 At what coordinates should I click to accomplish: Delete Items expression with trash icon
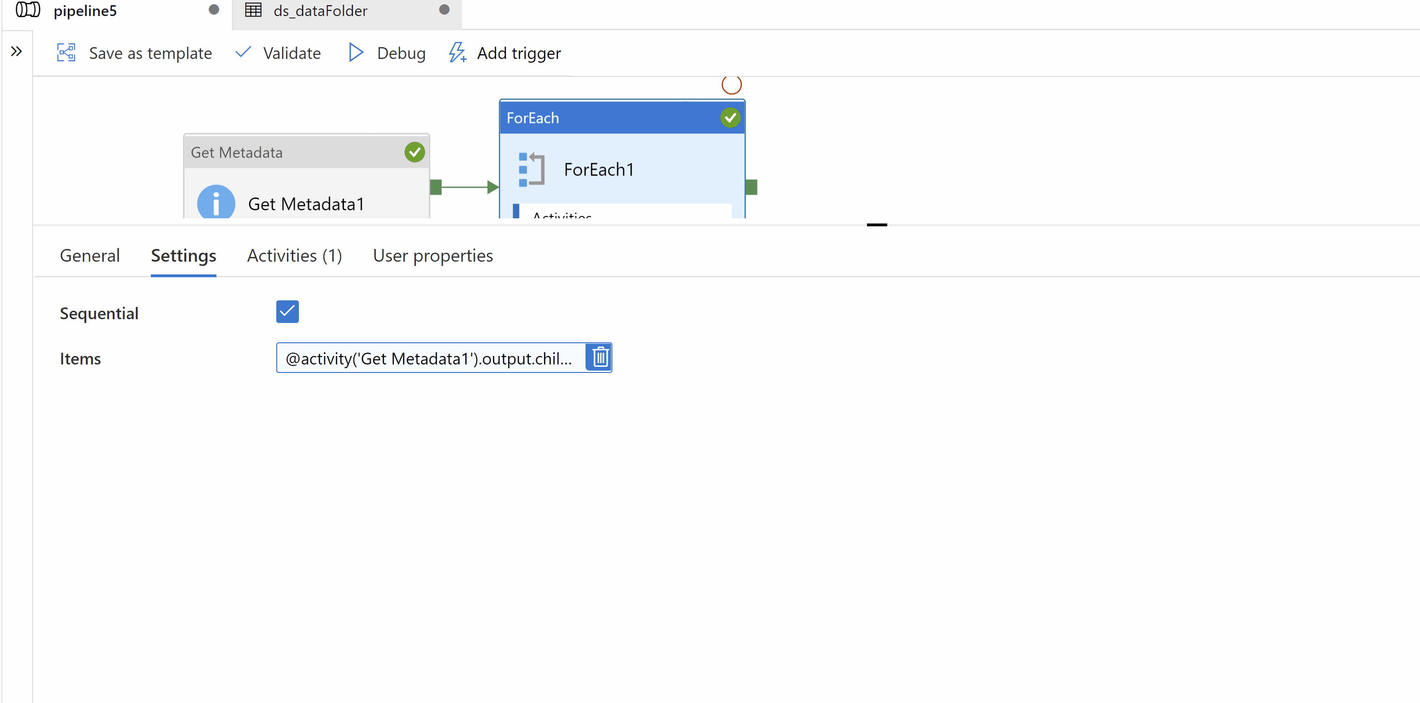click(x=599, y=358)
